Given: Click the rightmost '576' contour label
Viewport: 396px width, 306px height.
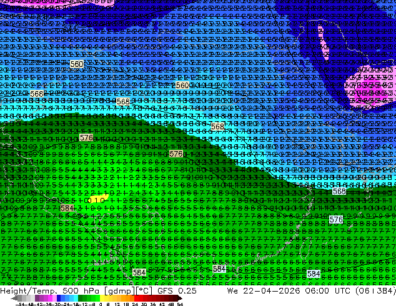Looking at the screenshot, I should [336, 220].
